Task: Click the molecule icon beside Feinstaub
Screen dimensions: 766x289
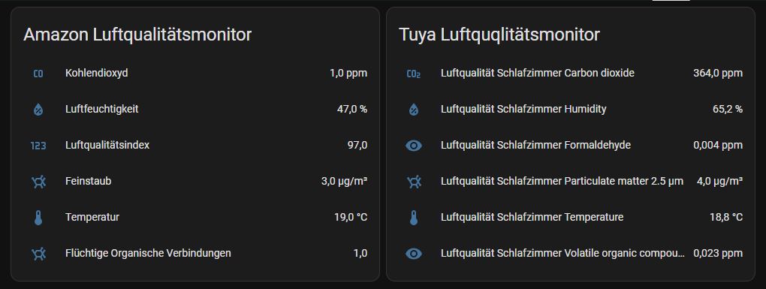Action: (x=38, y=182)
